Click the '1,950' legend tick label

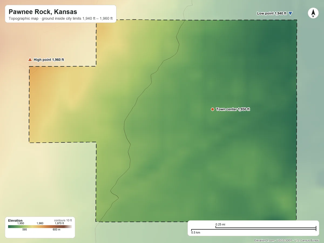[x=21, y=223]
